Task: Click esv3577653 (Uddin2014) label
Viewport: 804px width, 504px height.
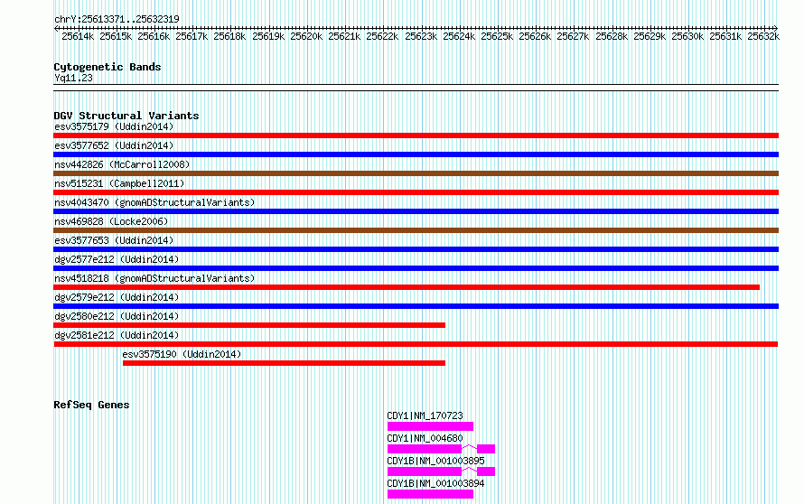Action: pyautogui.click(x=114, y=240)
